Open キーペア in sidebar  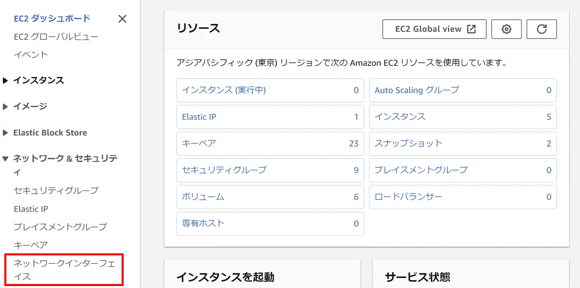31,245
